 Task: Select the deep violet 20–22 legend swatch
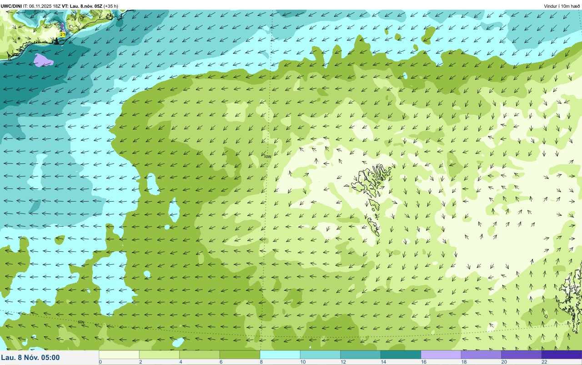[x=522, y=355]
